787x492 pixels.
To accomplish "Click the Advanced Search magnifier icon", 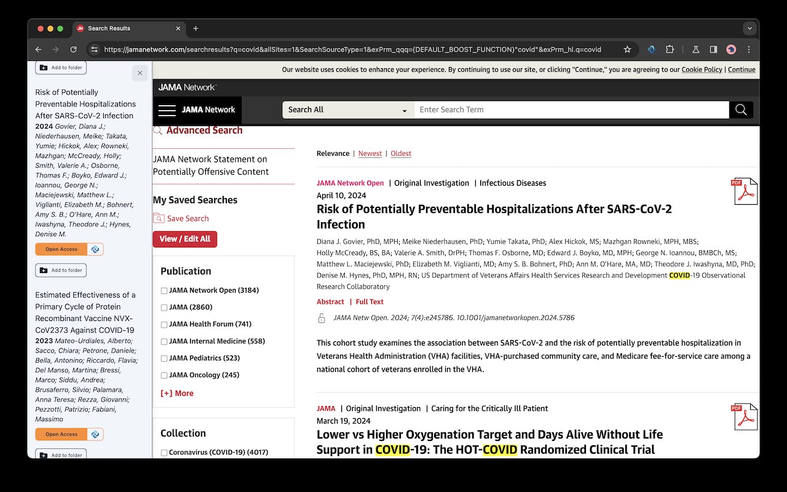I will pos(157,130).
